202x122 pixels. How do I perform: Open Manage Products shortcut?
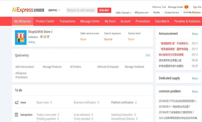tap(52, 67)
